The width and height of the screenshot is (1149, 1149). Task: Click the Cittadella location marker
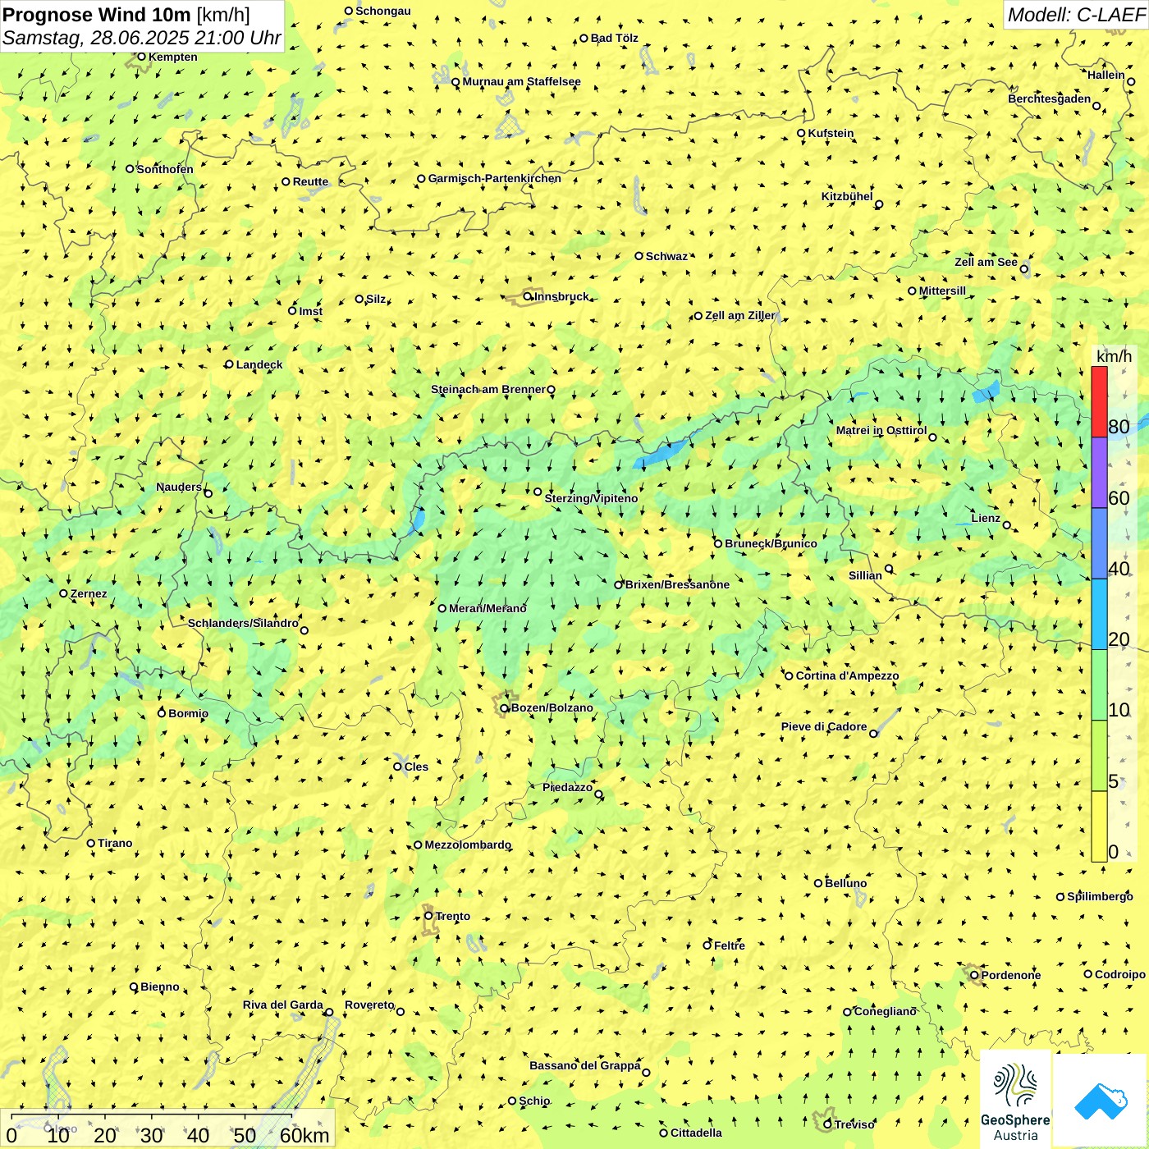663,1133
